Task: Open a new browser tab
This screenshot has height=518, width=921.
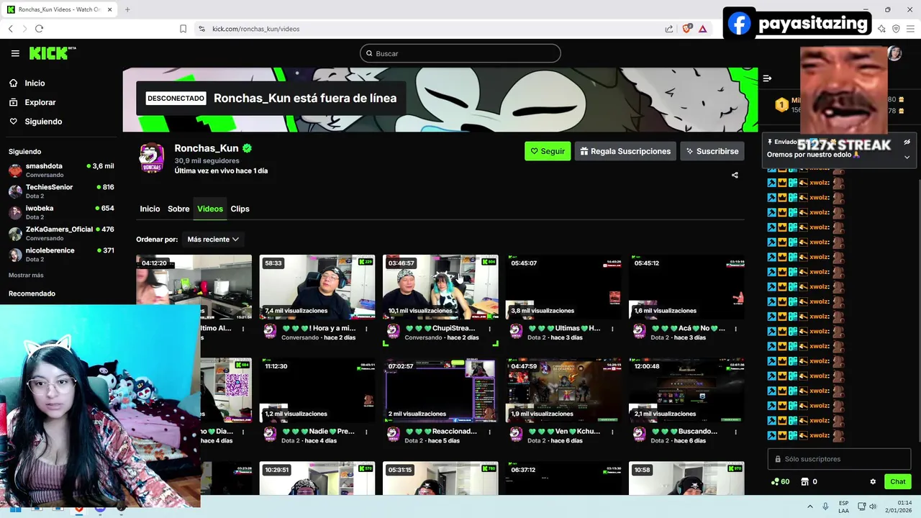Action: point(127,9)
